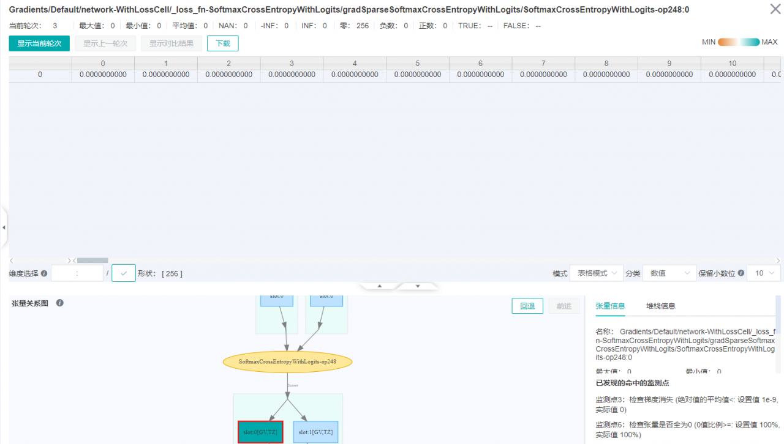Click the 当前轮次 label in statistics bar
Viewport: 784px width, 444px height.
pos(25,26)
